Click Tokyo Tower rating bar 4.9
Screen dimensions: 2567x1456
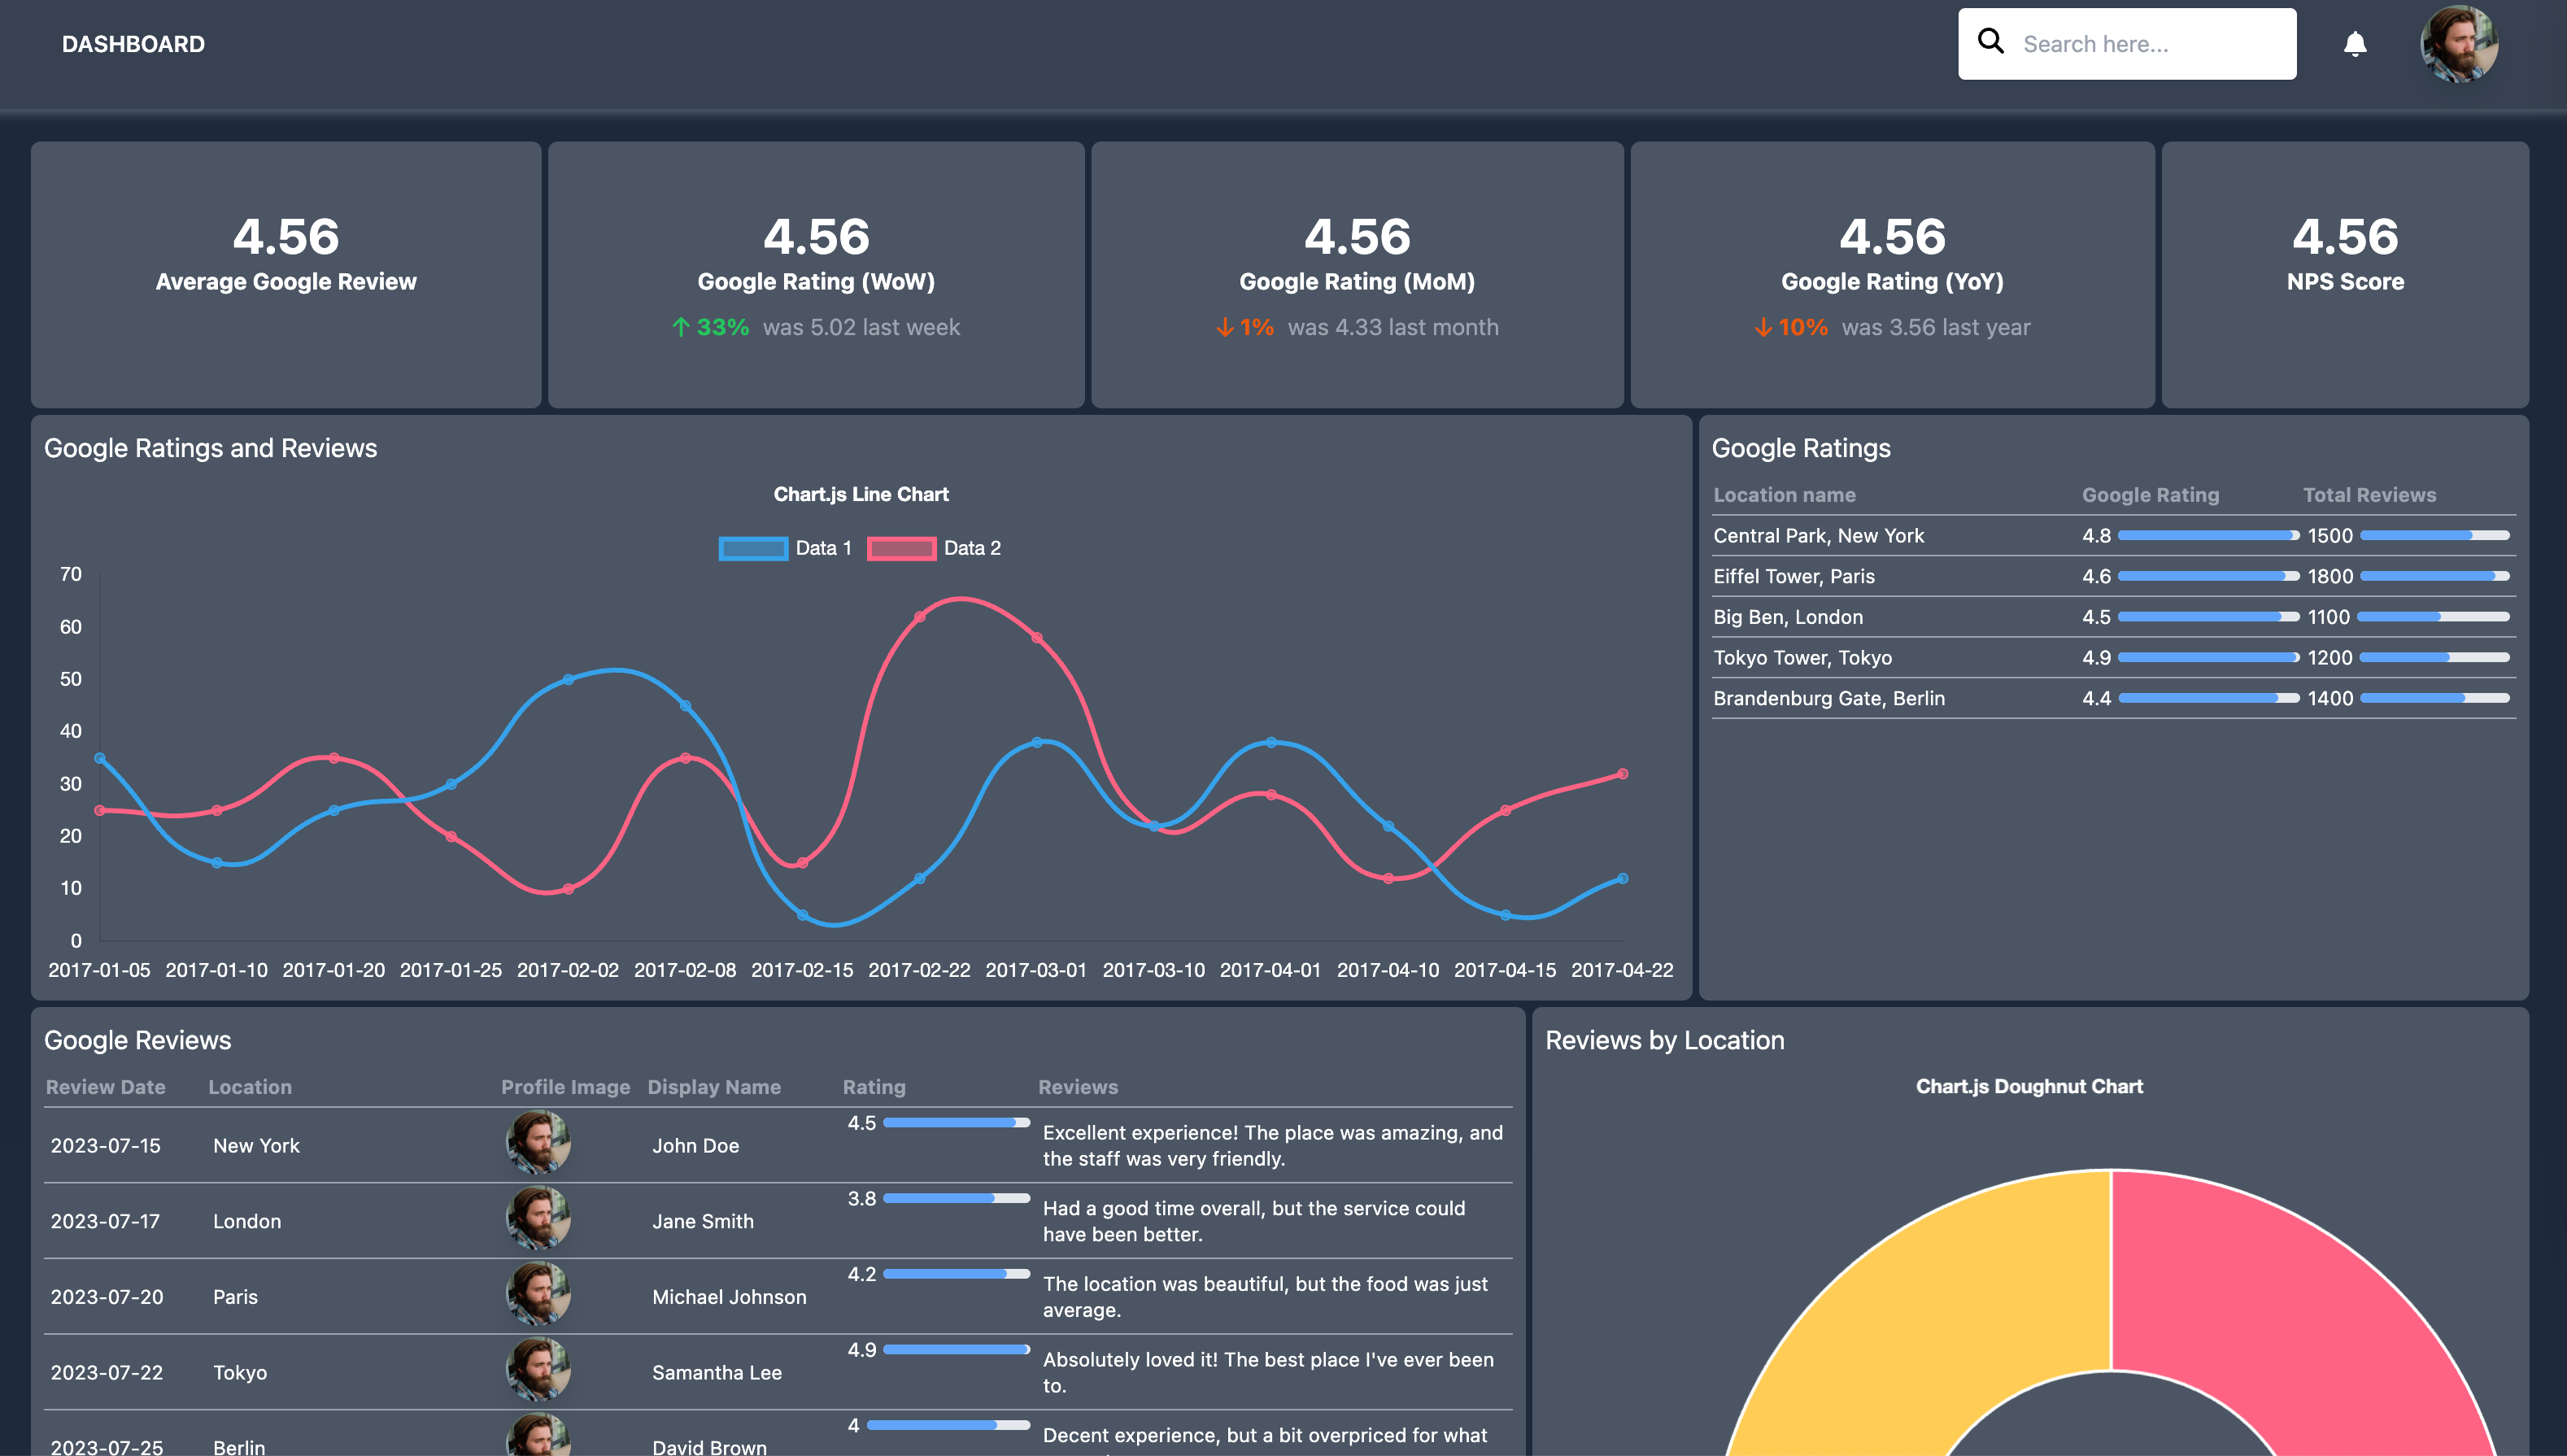tap(2208, 657)
